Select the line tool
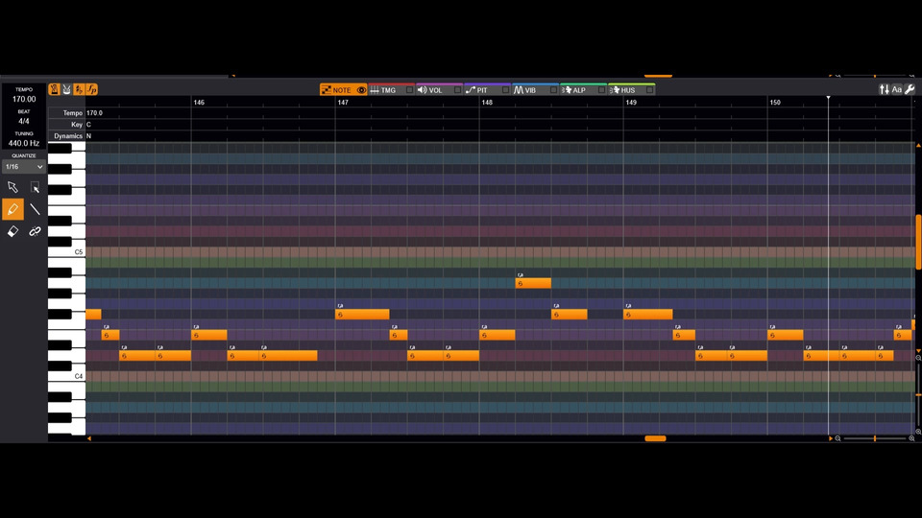This screenshot has width=922, height=518. coord(35,209)
